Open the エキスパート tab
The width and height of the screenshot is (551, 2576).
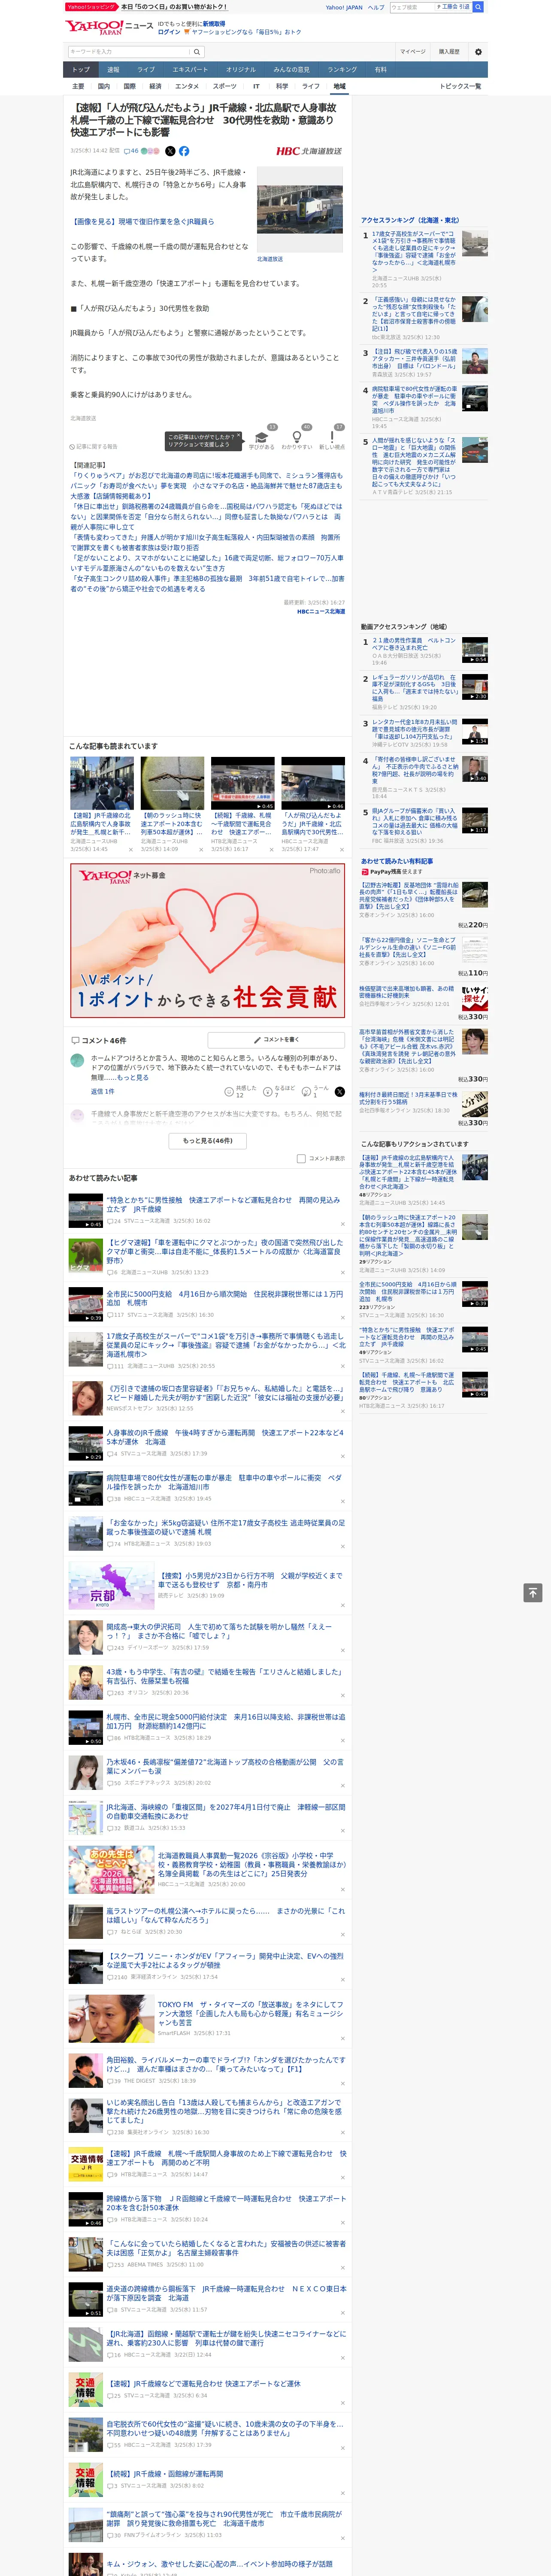click(x=190, y=69)
